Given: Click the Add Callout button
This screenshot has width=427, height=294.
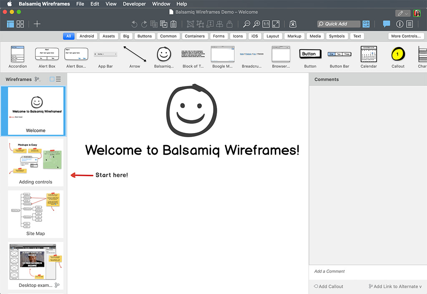Looking at the screenshot, I should coord(328,286).
